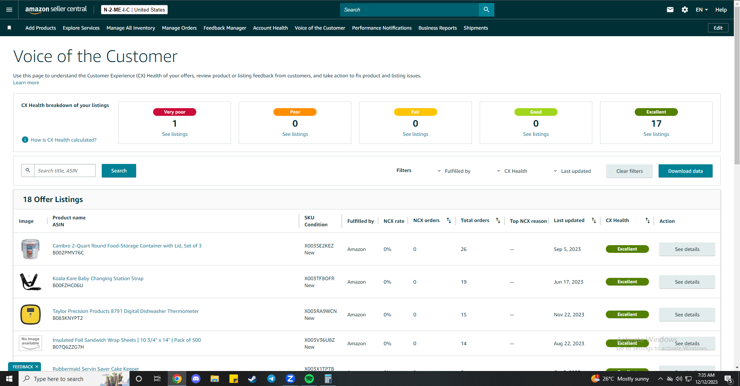Image resolution: width=740 pixels, height=386 pixels.
Task: Open Task View on taskbar
Action: (157, 379)
